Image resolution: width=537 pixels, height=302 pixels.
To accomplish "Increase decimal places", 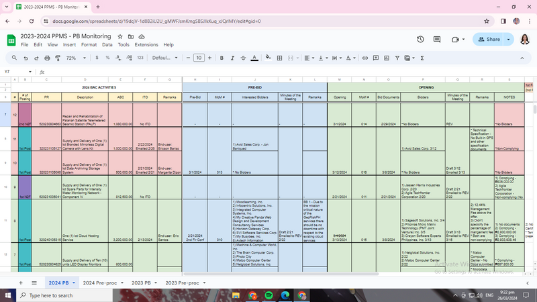I will coord(129,58).
